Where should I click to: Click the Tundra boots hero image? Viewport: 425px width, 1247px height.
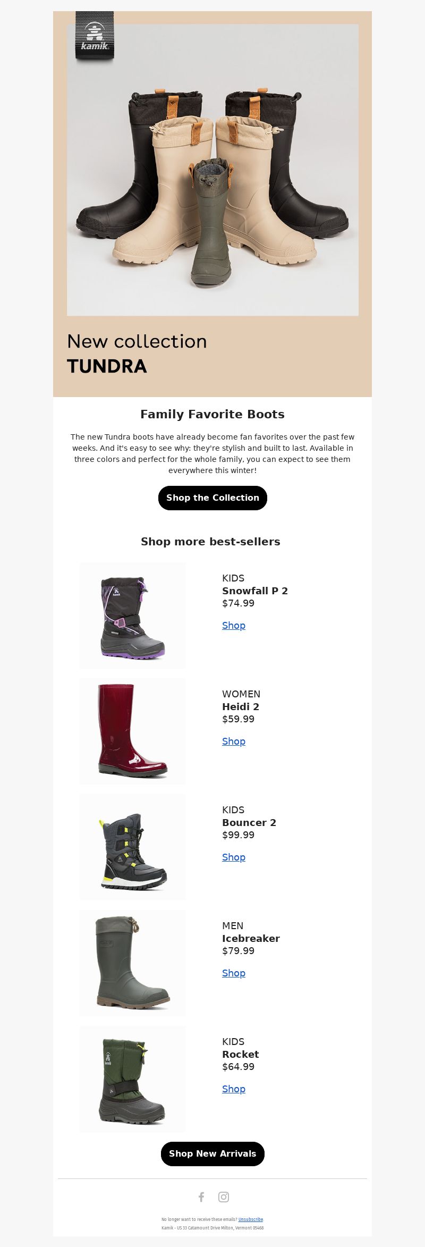[212, 170]
